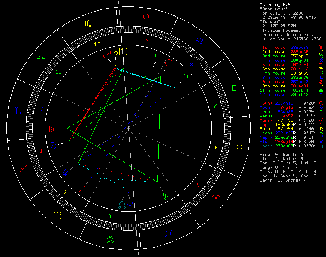Select the "1st house: 23Sco59" row
Image resolution: width=326 pixels, height=257 pixels.
pos(292,48)
